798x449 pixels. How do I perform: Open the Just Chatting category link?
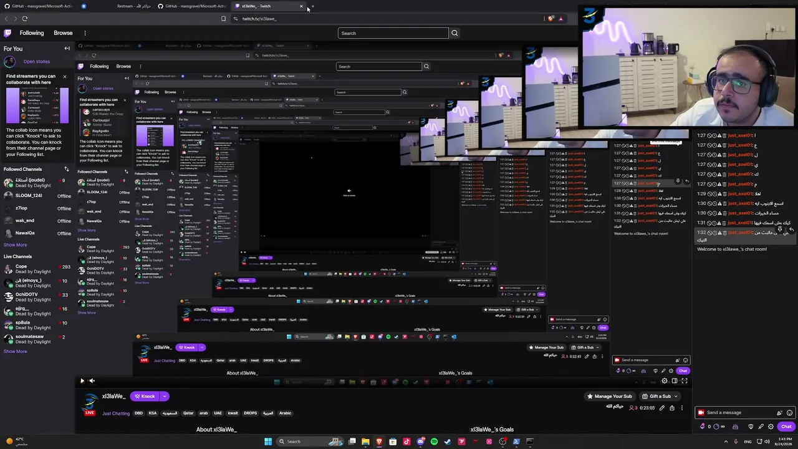[x=116, y=413]
